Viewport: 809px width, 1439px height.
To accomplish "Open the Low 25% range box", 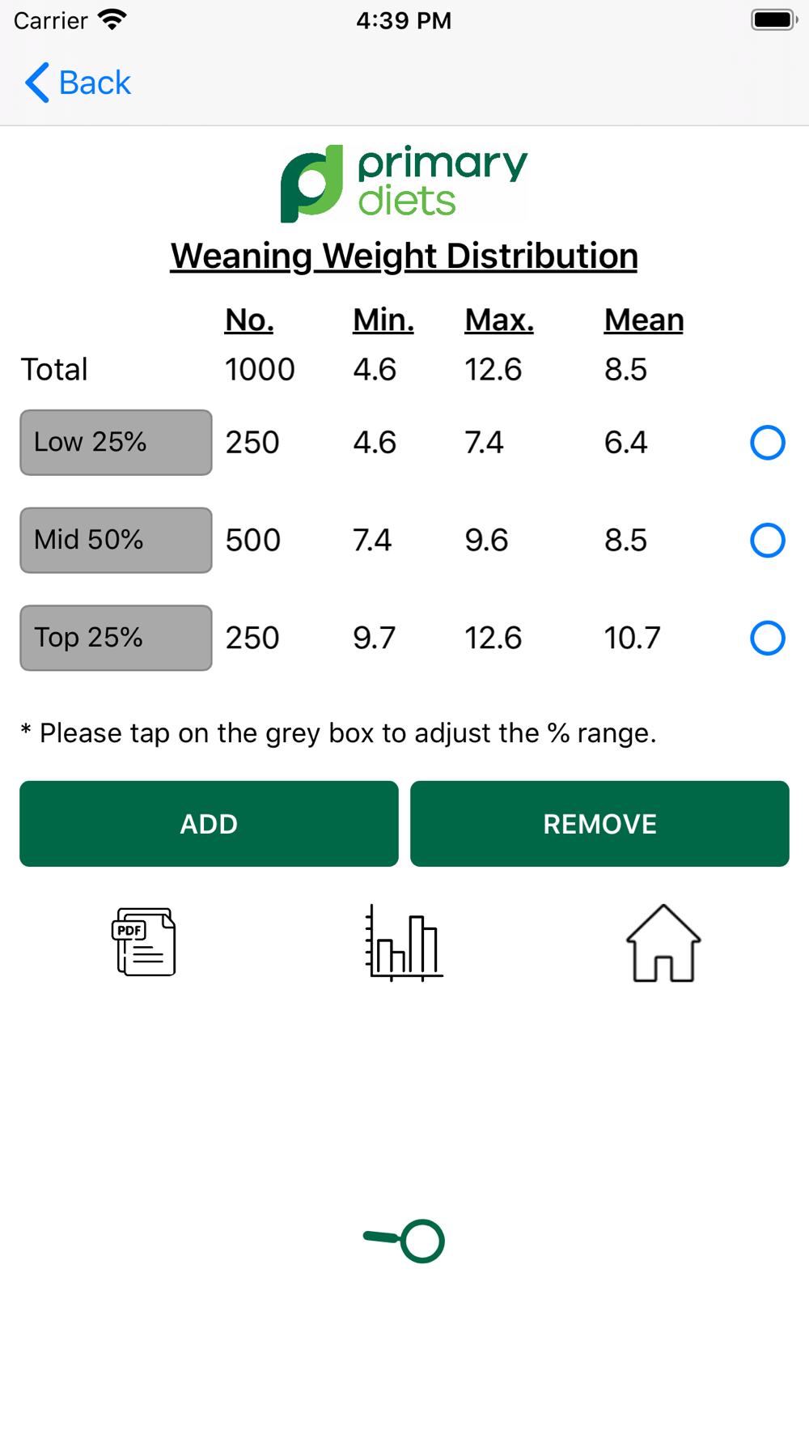I will pos(116,443).
